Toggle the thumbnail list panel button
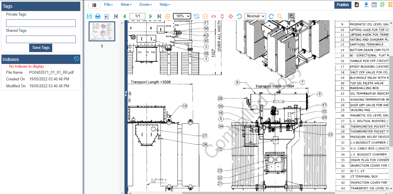The image size is (393, 194). click(x=94, y=5)
